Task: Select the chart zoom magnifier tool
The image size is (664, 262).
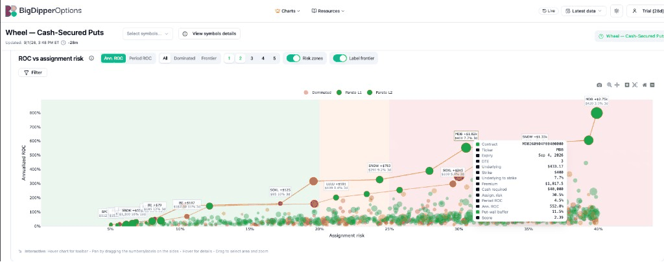Action: tap(609, 85)
